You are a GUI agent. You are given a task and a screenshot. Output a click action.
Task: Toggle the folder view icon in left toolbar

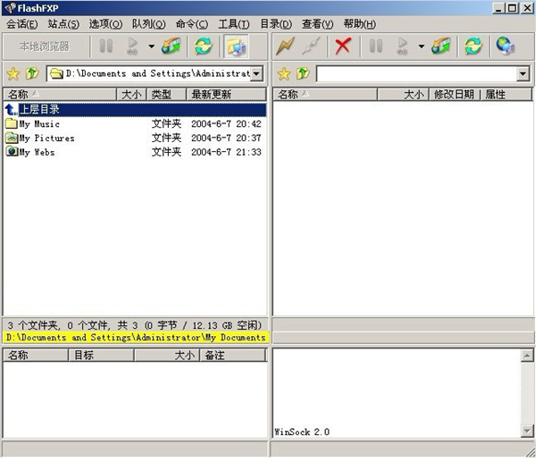click(236, 46)
